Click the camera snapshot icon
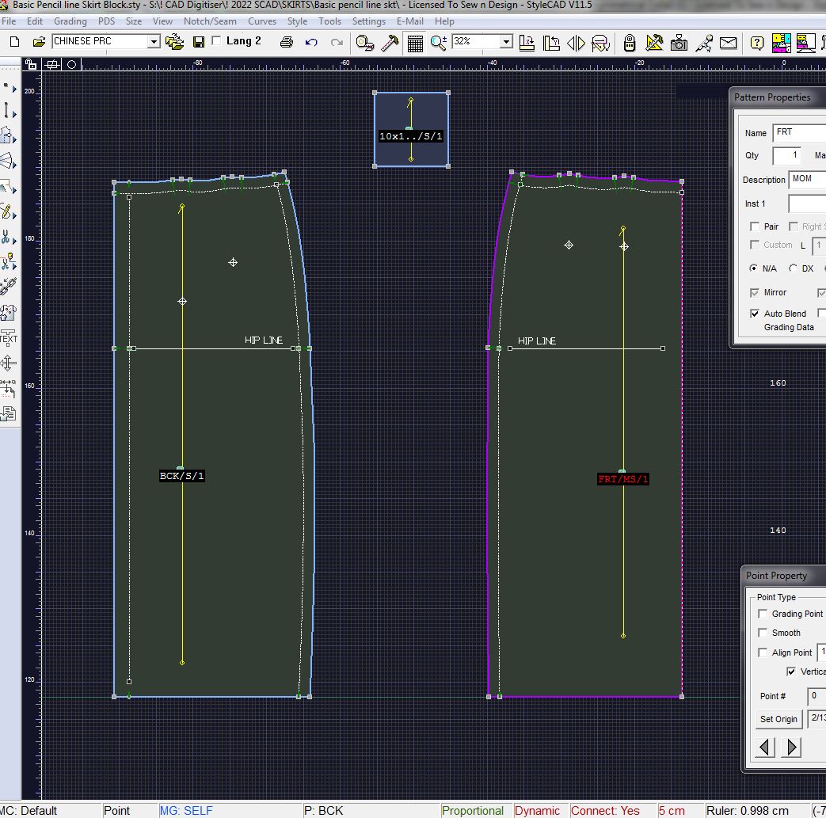Screen dimensions: 826x818 pyautogui.click(x=679, y=42)
